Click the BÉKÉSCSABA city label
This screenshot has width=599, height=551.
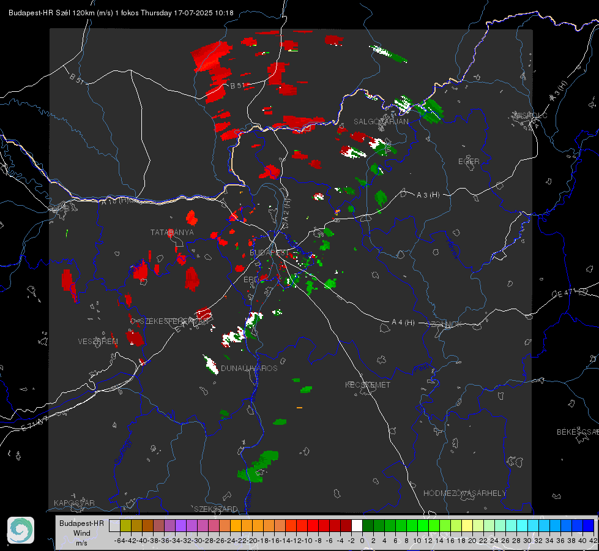tap(578, 432)
